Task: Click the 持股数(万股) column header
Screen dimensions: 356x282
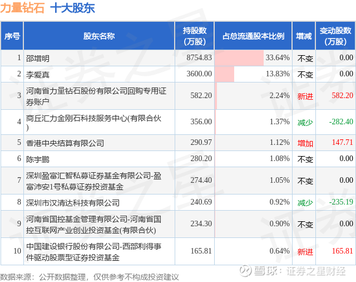Action: click(195, 36)
